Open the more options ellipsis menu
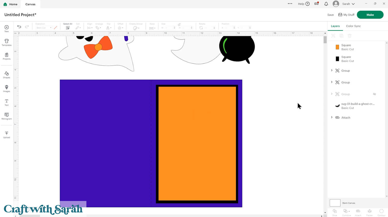 290,4
